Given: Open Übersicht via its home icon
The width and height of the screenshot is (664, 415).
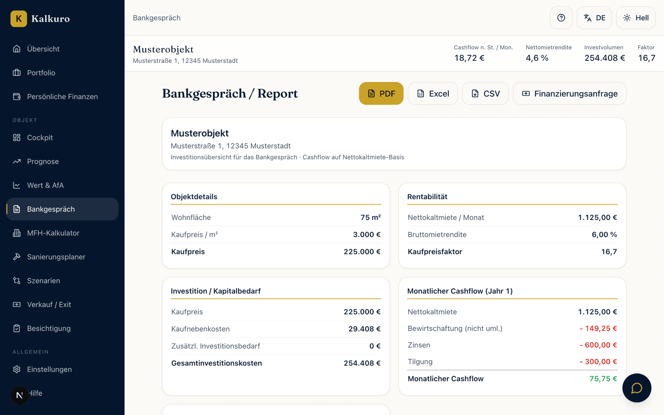Looking at the screenshot, I should tap(17, 49).
